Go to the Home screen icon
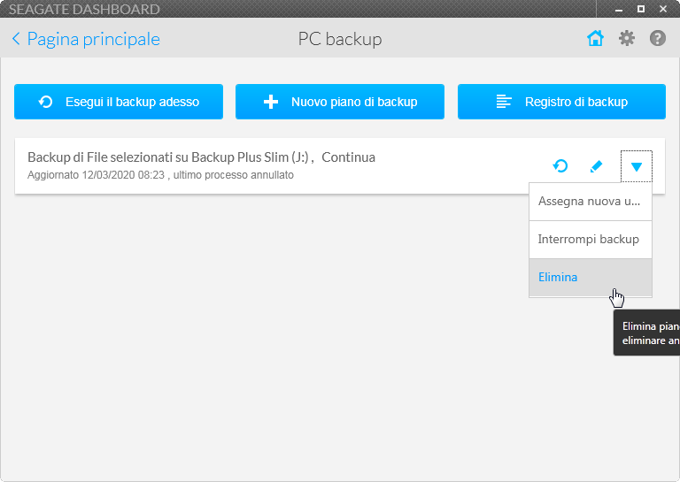 coord(595,39)
